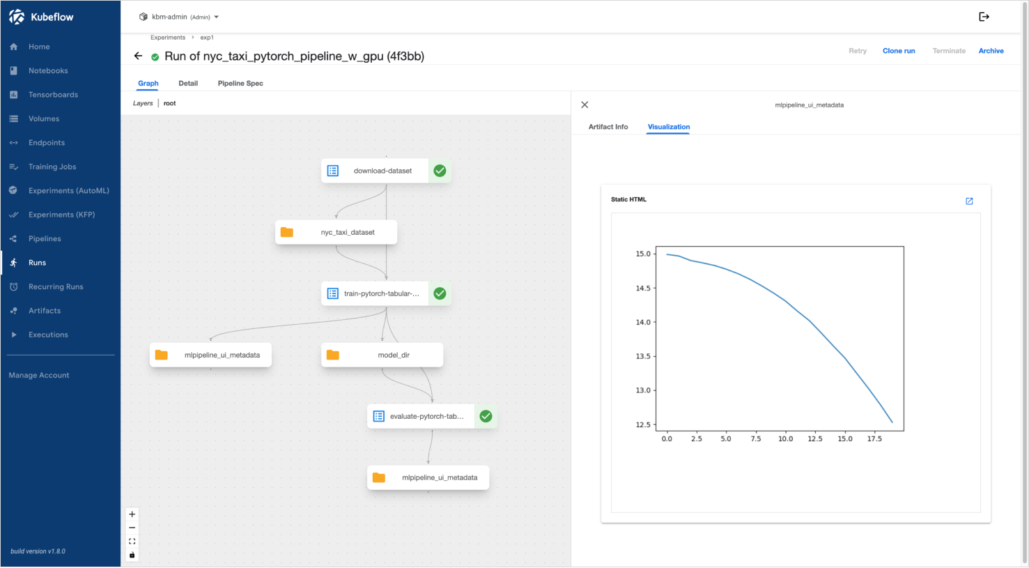The height and width of the screenshot is (568, 1029).
Task: Switch to the Graph tab
Action: [148, 83]
